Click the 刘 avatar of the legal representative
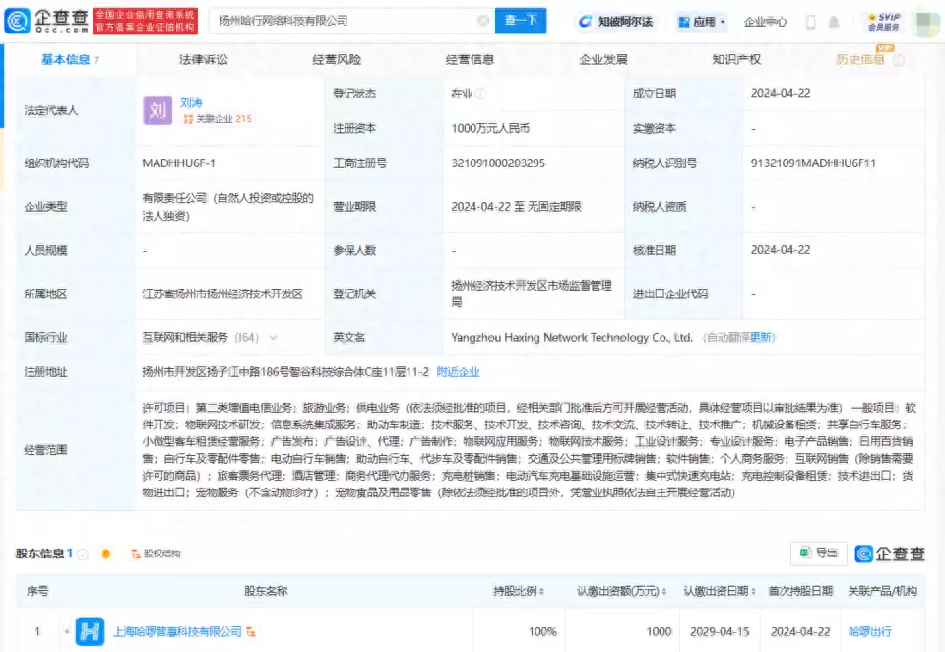Viewport: 945px width, 652px height. pos(157,110)
